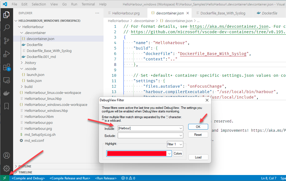Open the Explorer more actions ellipsis
Viewport: 286px width, 181px height.
click(97, 13)
